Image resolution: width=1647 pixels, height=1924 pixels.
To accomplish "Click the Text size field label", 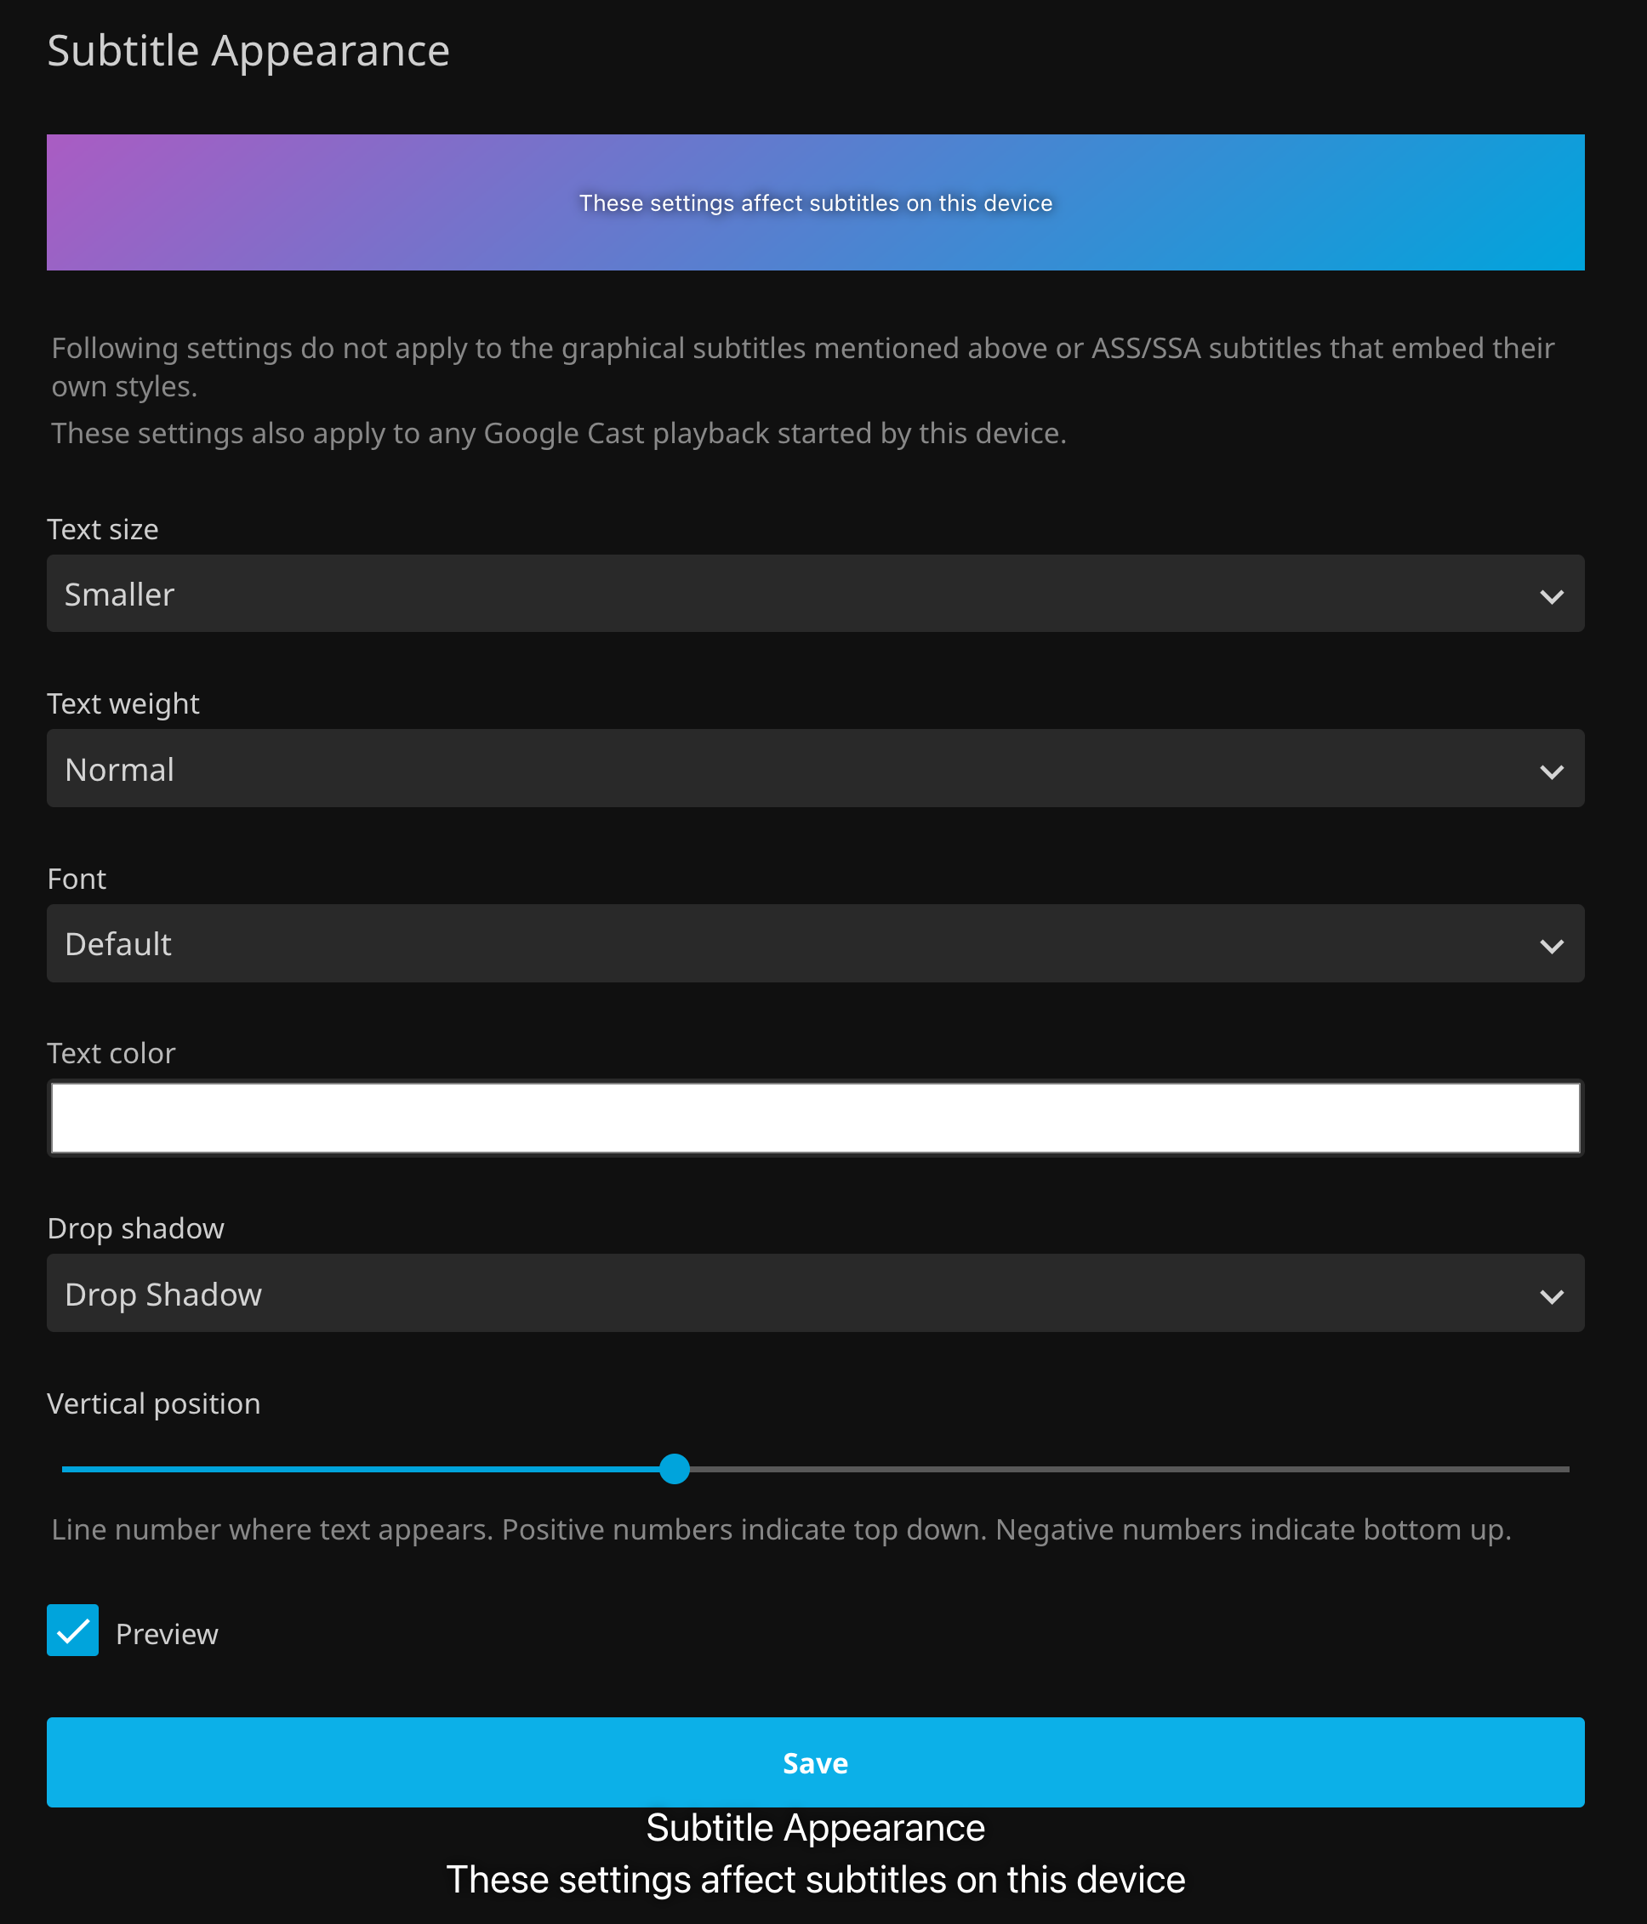I will pos(102,529).
